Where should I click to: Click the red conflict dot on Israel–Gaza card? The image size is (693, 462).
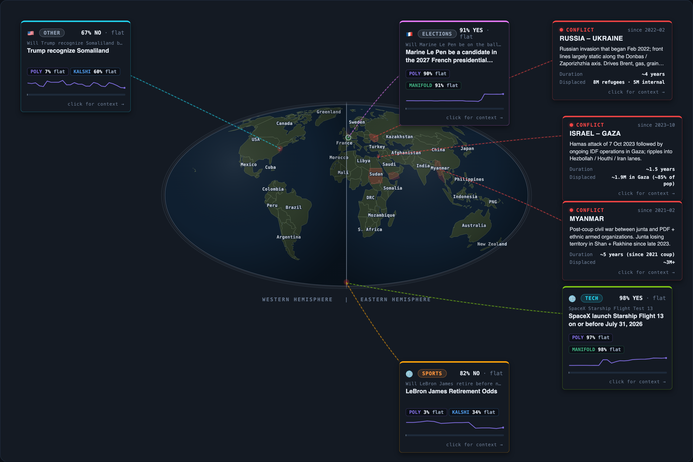point(571,125)
